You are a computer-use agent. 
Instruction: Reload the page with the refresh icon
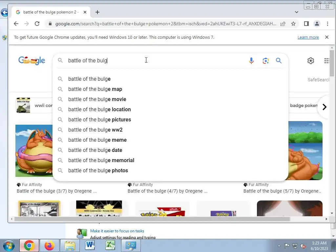click(x=37, y=24)
